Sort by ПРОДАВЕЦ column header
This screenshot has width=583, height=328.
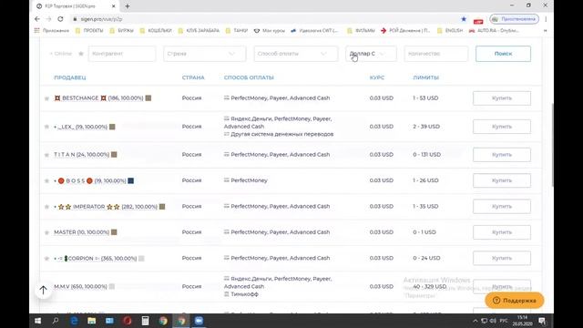[x=70, y=77]
